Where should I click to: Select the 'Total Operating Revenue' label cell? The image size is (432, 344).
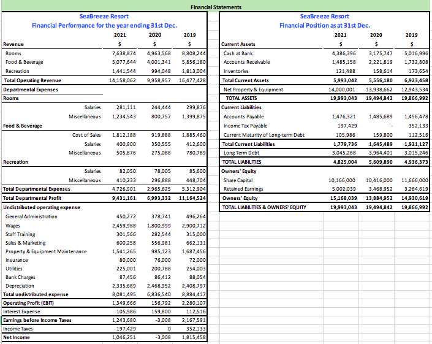(32, 80)
